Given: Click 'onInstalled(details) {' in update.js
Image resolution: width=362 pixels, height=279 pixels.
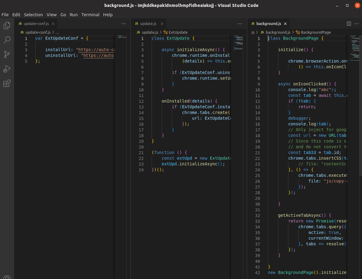Looking at the screenshot, I should (189, 101).
